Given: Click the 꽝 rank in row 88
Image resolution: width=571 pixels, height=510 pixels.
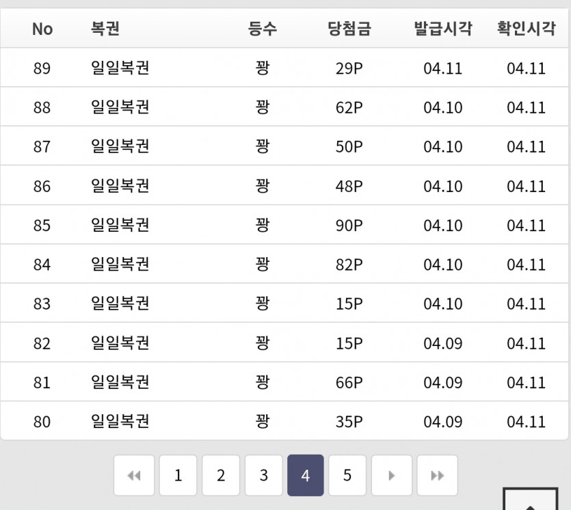Looking at the screenshot, I should click(262, 107).
